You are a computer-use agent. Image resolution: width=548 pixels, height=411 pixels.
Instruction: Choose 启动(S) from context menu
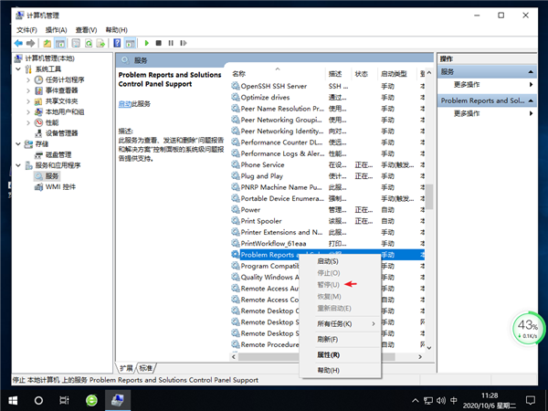(327, 261)
